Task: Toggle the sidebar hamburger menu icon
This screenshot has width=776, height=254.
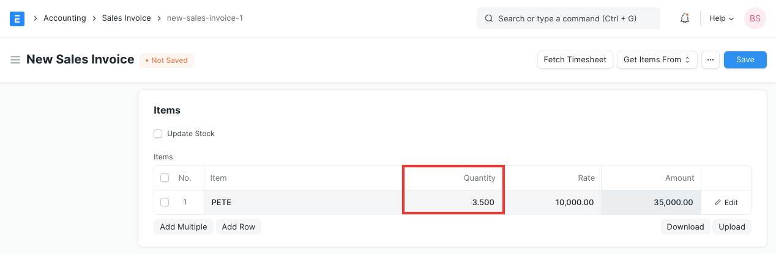Action: click(15, 60)
